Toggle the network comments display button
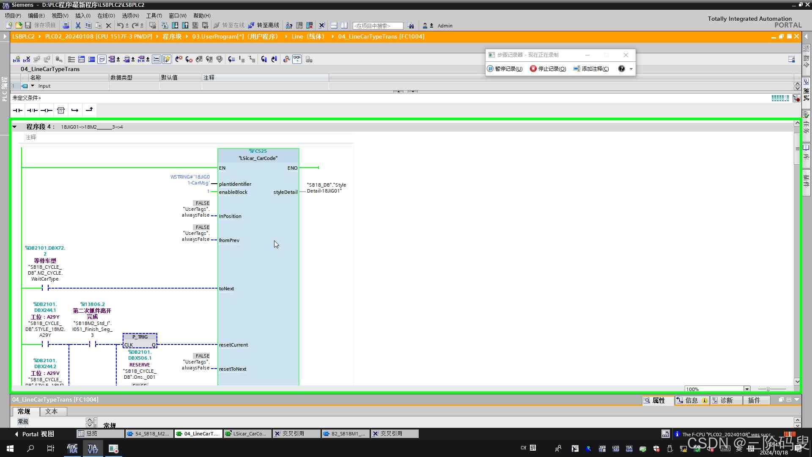The height and width of the screenshot is (457, 812). point(101,59)
